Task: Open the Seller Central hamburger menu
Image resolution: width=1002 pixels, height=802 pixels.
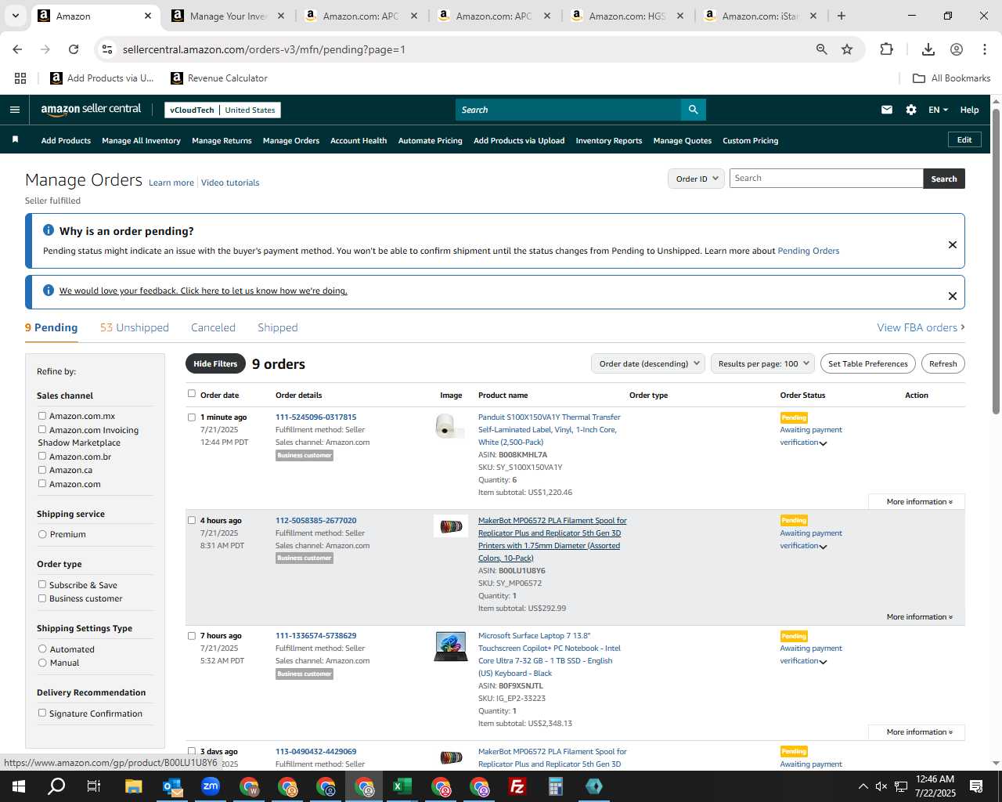Action: [x=15, y=110]
